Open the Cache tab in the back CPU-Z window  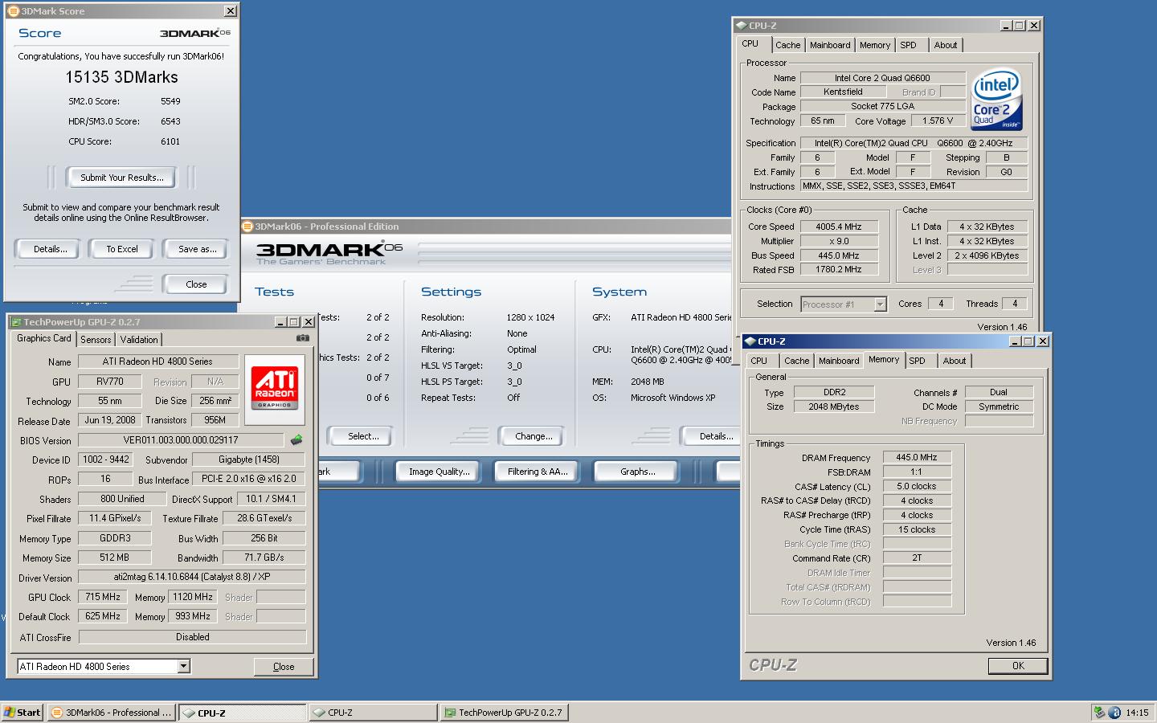coord(787,45)
